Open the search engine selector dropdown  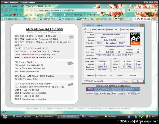click(129, 10)
